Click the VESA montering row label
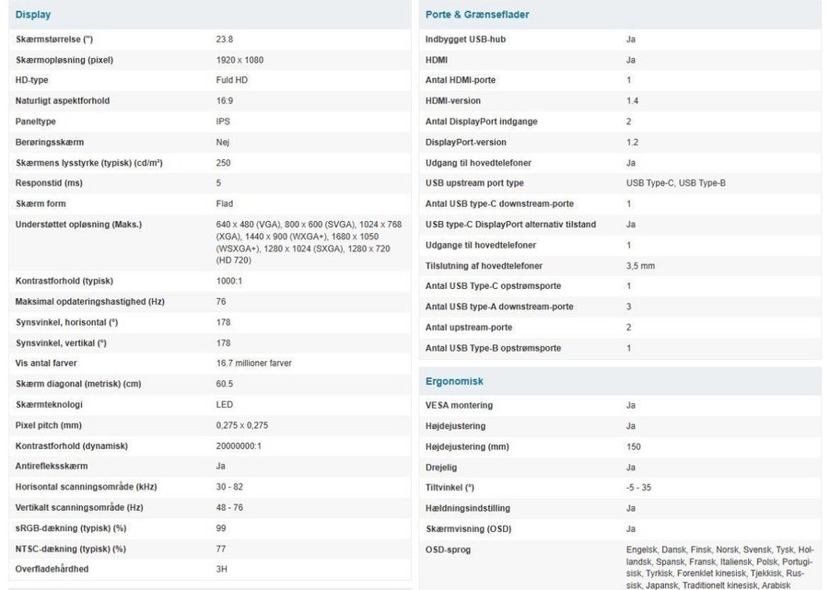The width and height of the screenshot is (829, 590). (459, 405)
